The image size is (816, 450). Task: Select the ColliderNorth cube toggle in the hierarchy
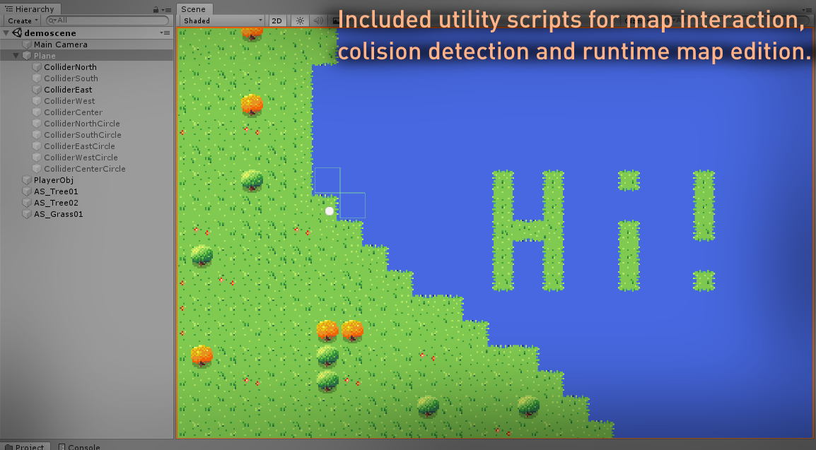(x=36, y=66)
